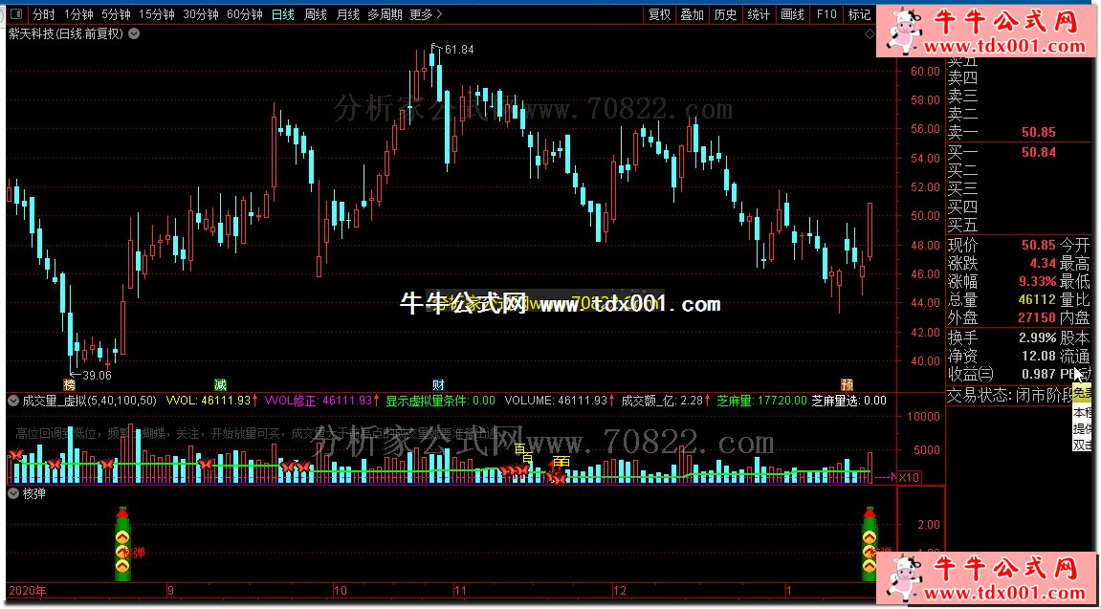Click the 39.06 low price label
Image resolution: width=1101 pixels, height=609 pixels.
tap(97, 376)
